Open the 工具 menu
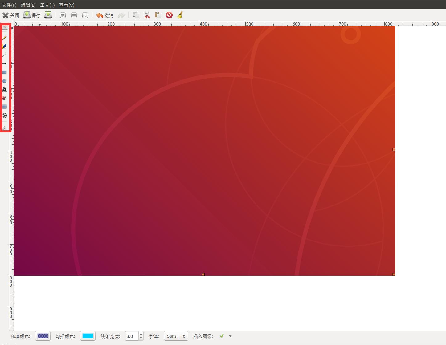The height and width of the screenshot is (345, 446). 47,5
